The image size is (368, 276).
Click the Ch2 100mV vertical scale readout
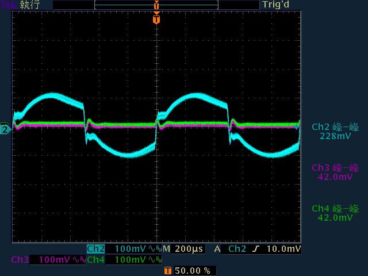point(131,249)
